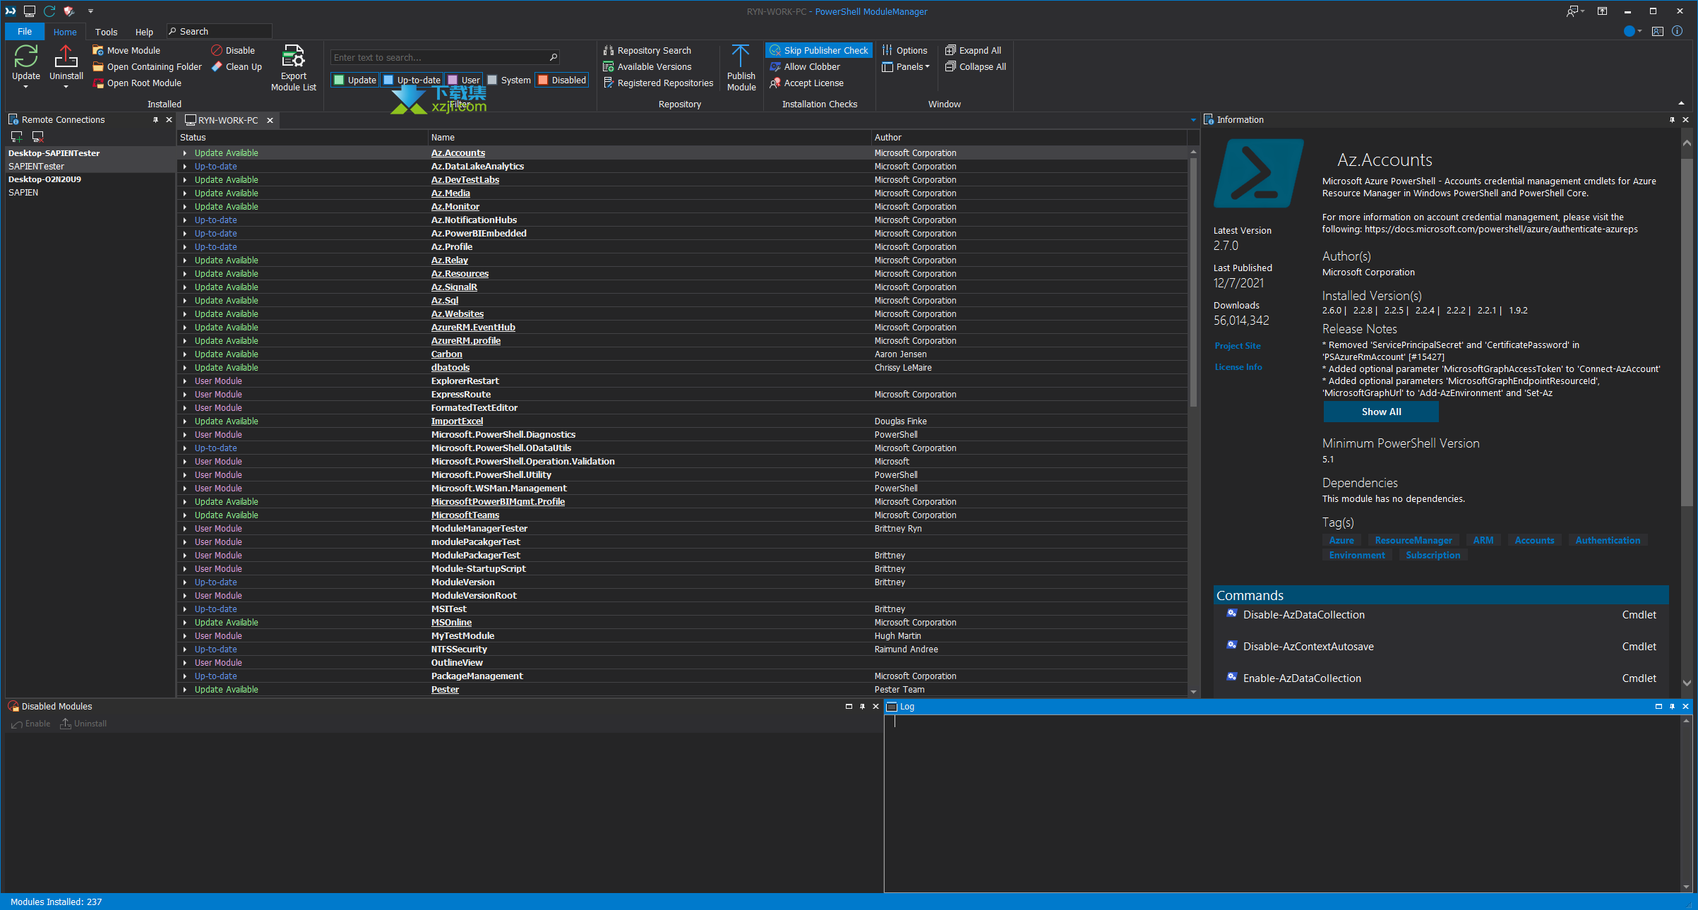Click the Clean Up icon
The height and width of the screenshot is (910, 1698).
tap(217, 67)
